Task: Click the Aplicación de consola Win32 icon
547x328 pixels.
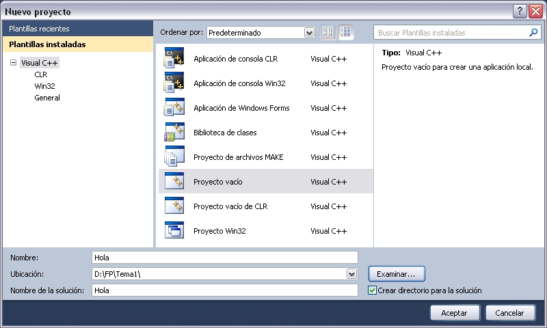Action: click(174, 83)
